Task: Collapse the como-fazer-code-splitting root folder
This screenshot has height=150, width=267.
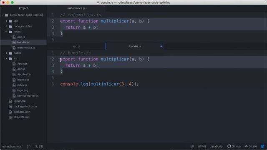Action: [3, 15]
